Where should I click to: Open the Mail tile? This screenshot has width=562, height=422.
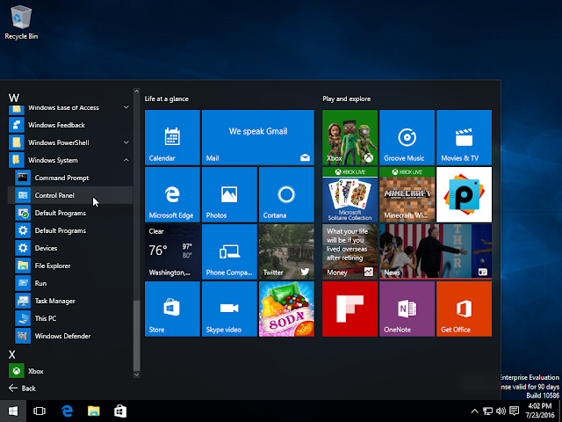coord(258,137)
